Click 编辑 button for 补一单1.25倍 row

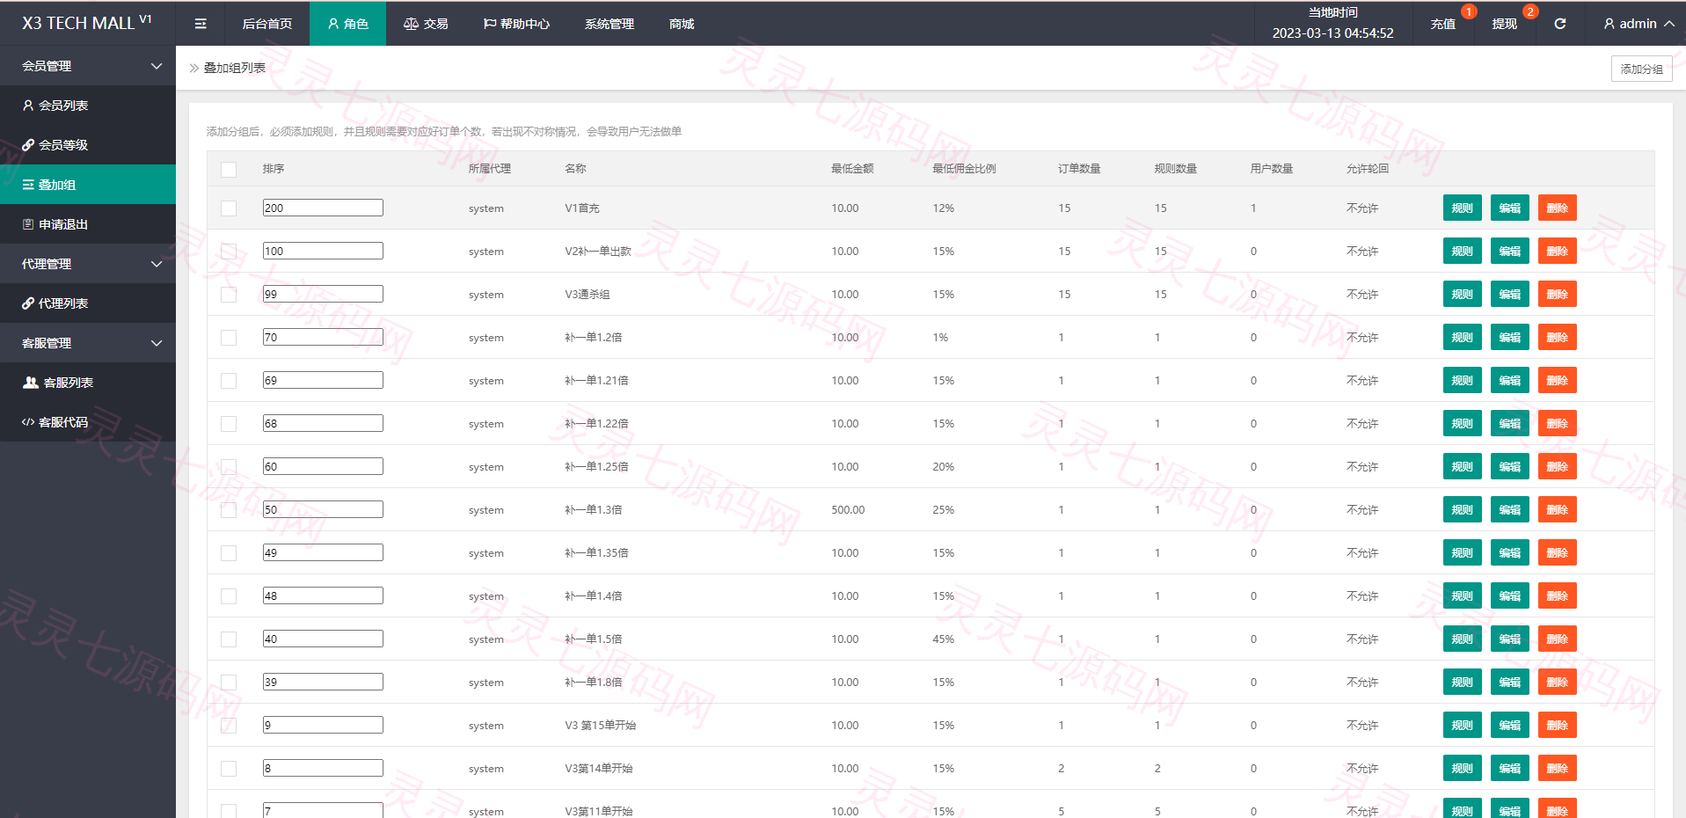point(1509,466)
